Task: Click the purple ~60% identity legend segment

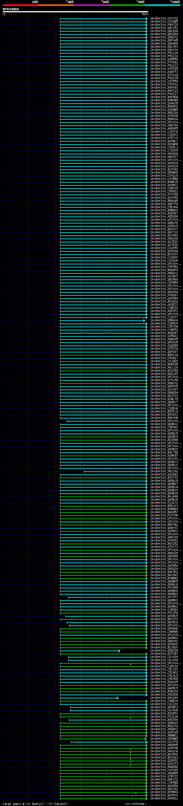Action: (x=91, y=5)
